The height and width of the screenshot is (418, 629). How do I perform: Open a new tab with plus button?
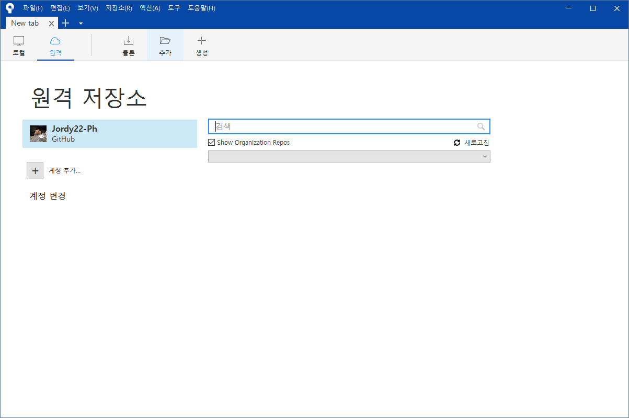coord(65,23)
